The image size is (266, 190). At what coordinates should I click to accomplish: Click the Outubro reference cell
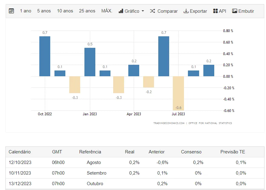tap(95, 184)
